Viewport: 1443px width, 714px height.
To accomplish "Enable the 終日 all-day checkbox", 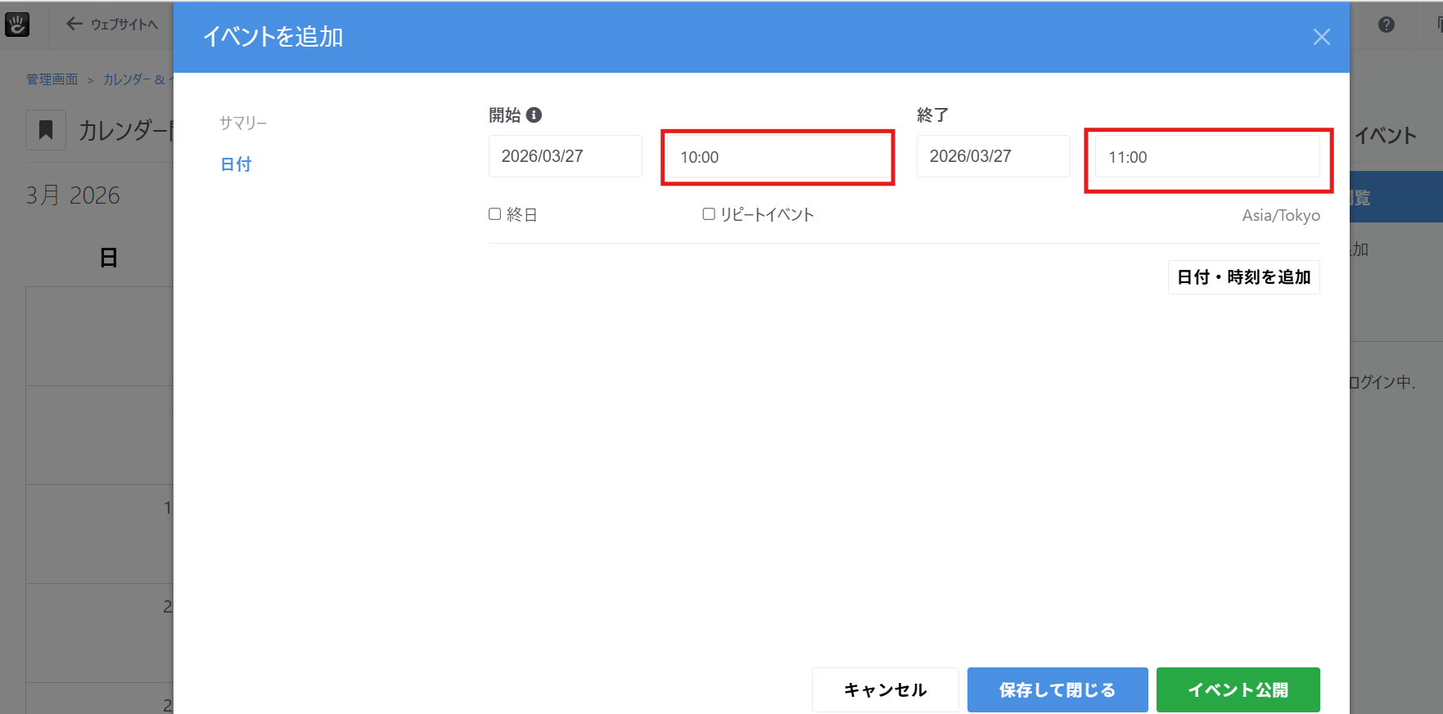I will [495, 214].
